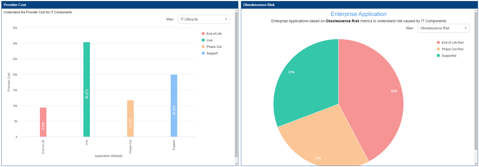Toggle the Supported legend entry in pie chart
The image size is (479, 167).
(446, 55)
